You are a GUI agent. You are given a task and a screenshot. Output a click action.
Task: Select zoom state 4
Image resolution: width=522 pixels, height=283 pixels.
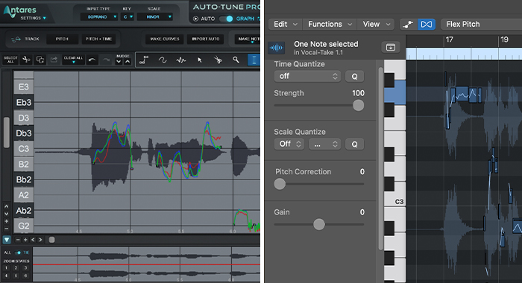coord(6,276)
